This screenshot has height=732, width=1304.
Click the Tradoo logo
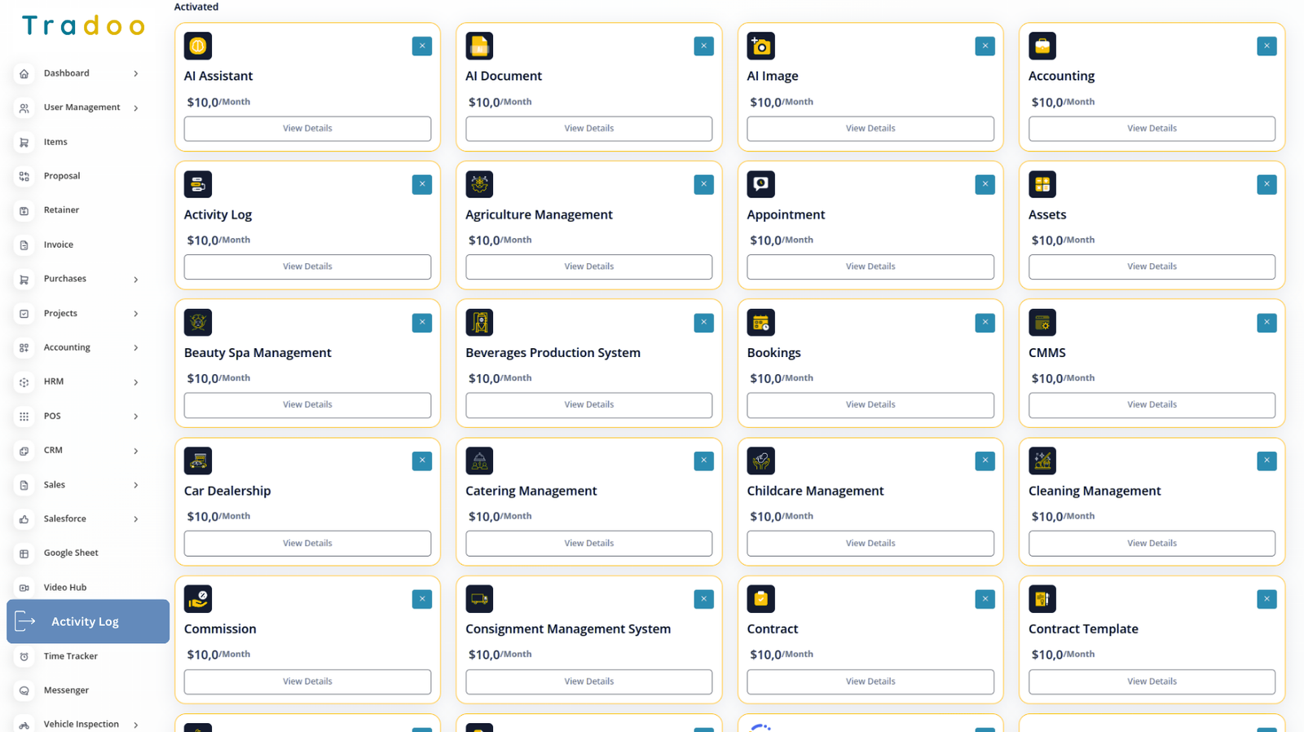tap(83, 26)
